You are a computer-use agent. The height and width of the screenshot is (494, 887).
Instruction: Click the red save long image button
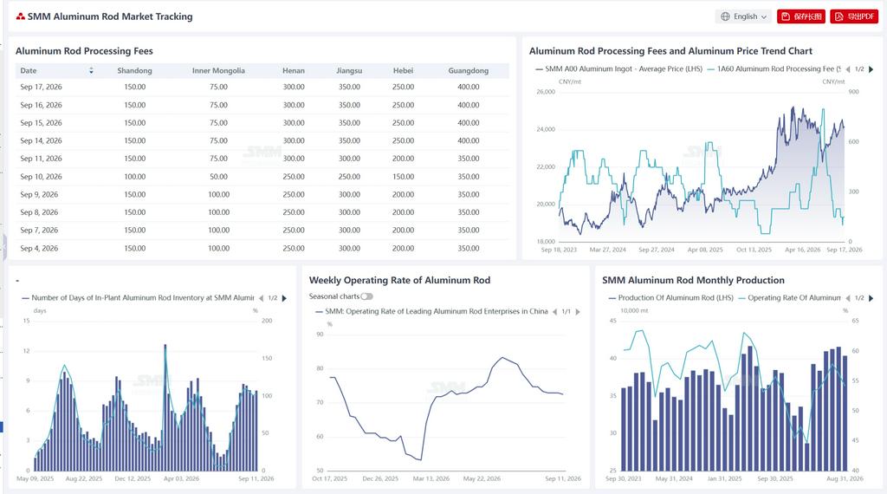(801, 16)
